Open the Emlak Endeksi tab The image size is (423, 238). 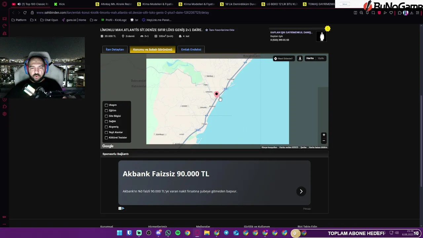[191, 49]
